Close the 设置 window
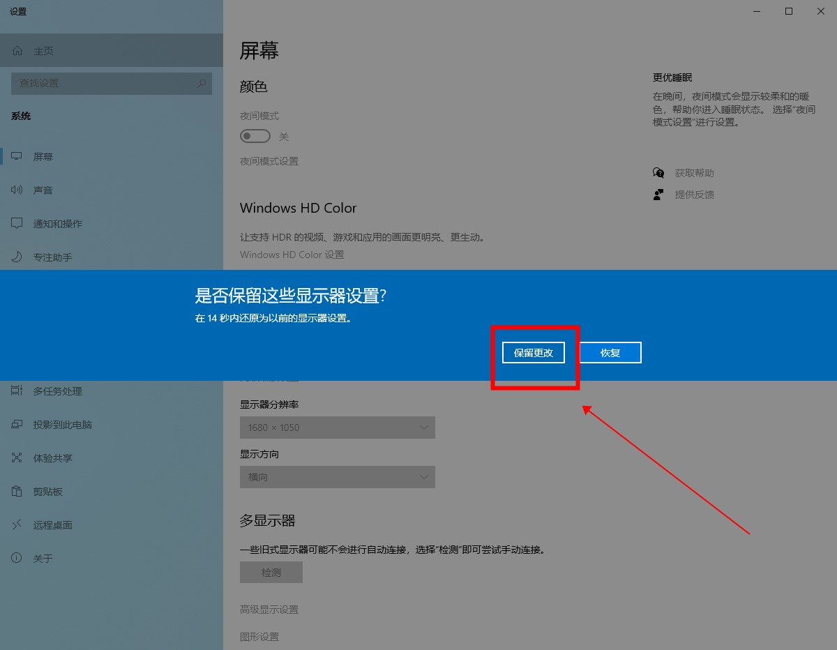This screenshot has height=650, width=837. 821,11
